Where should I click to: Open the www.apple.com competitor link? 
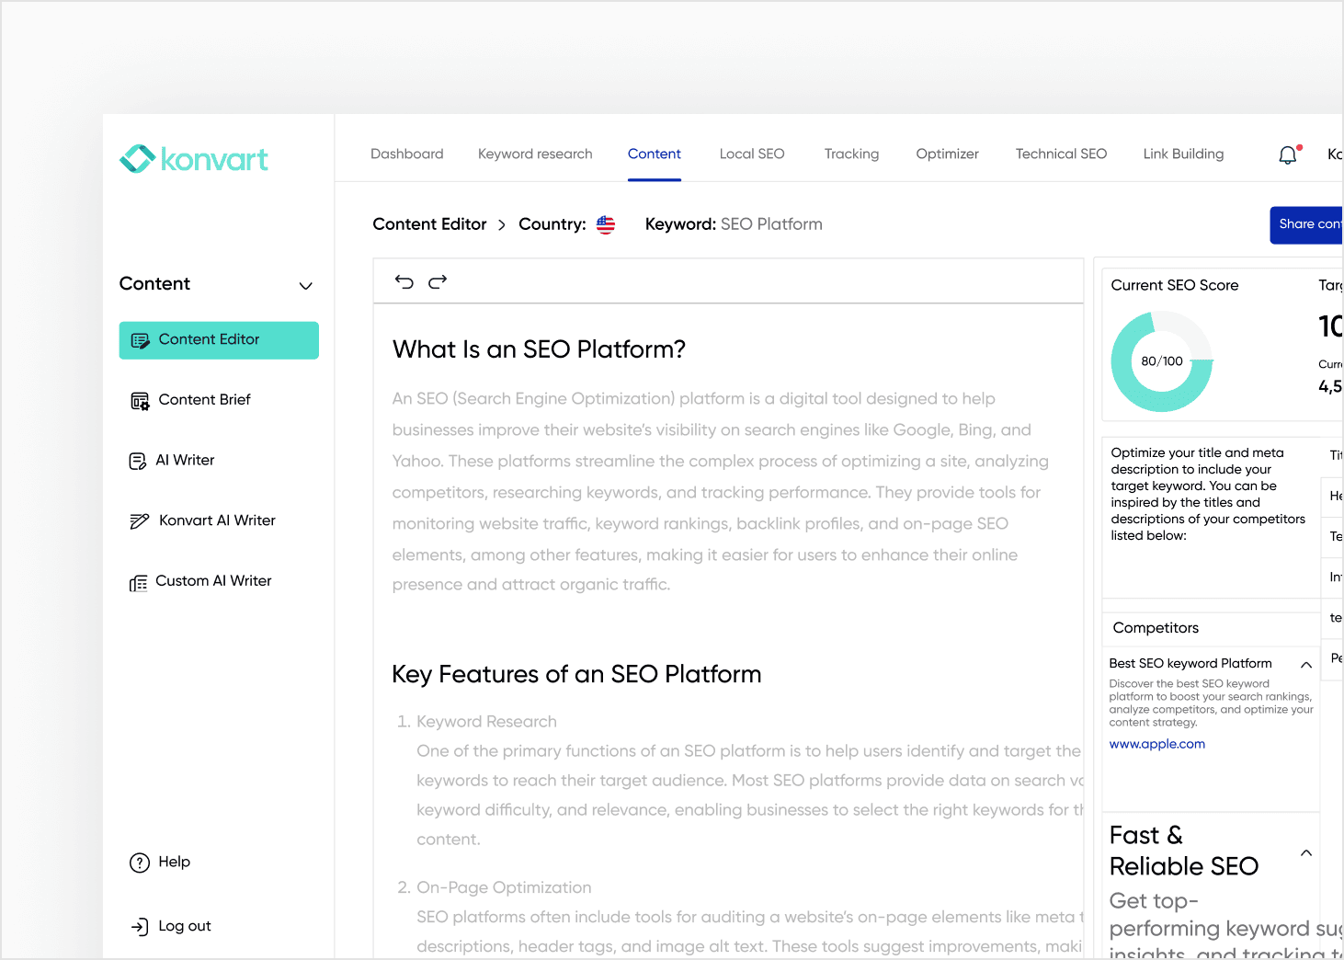tap(1156, 743)
